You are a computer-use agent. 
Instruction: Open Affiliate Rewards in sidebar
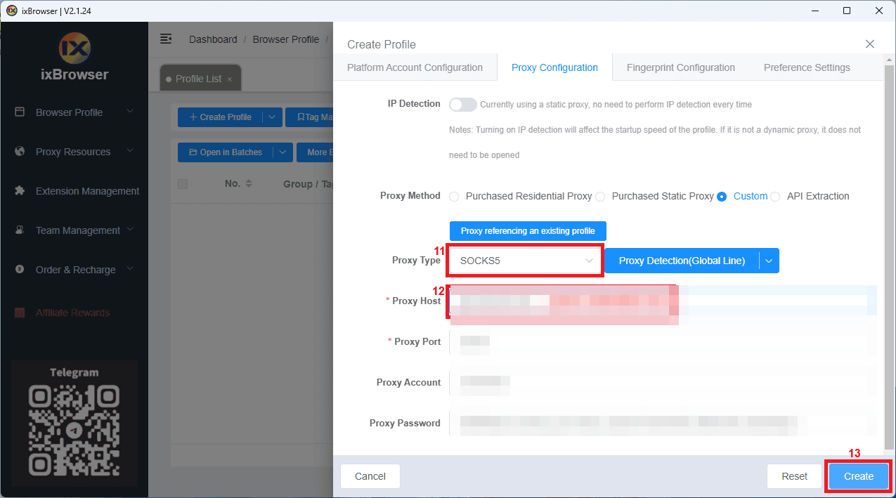72,313
